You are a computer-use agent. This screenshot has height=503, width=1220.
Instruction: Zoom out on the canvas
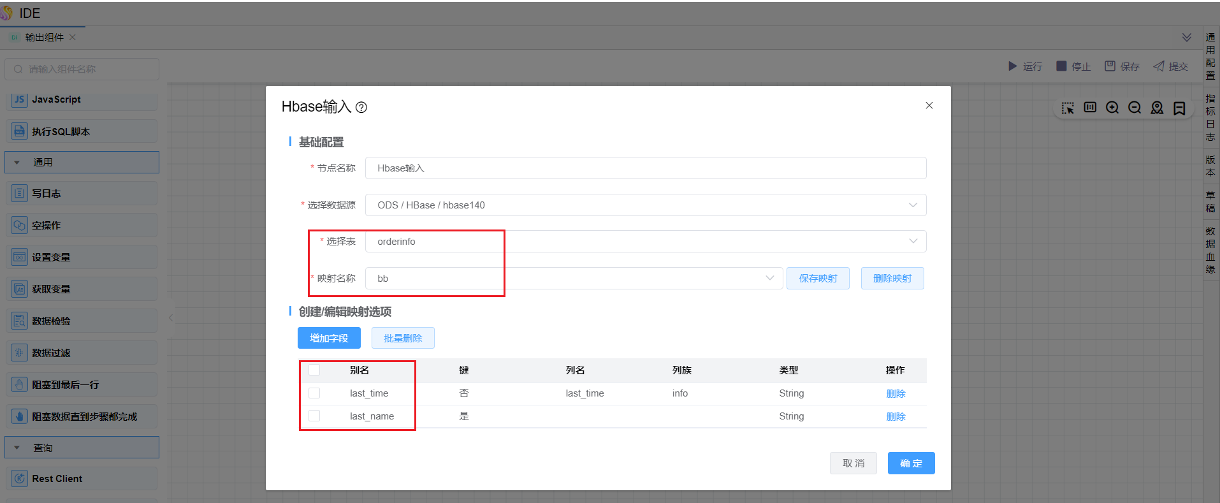[x=1135, y=108]
